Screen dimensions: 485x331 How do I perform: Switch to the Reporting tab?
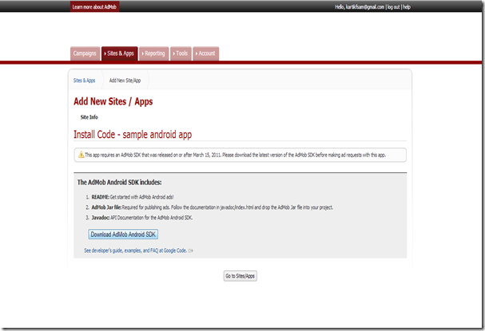(x=153, y=53)
